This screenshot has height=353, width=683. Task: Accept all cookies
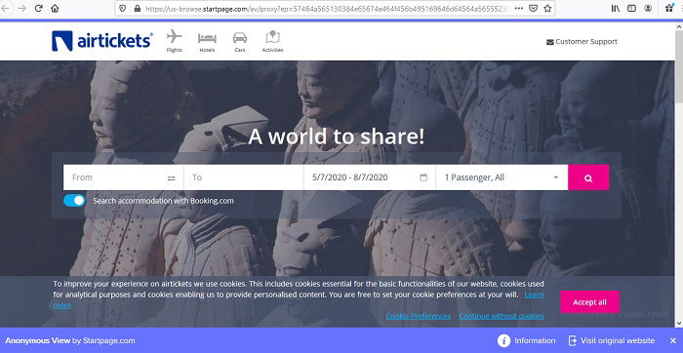(589, 302)
